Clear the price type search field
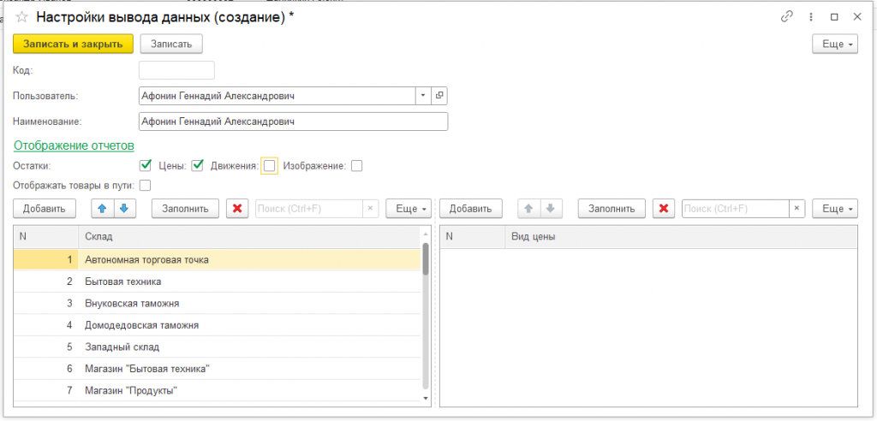The image size is (877, 421). click(x=796, y=209)
